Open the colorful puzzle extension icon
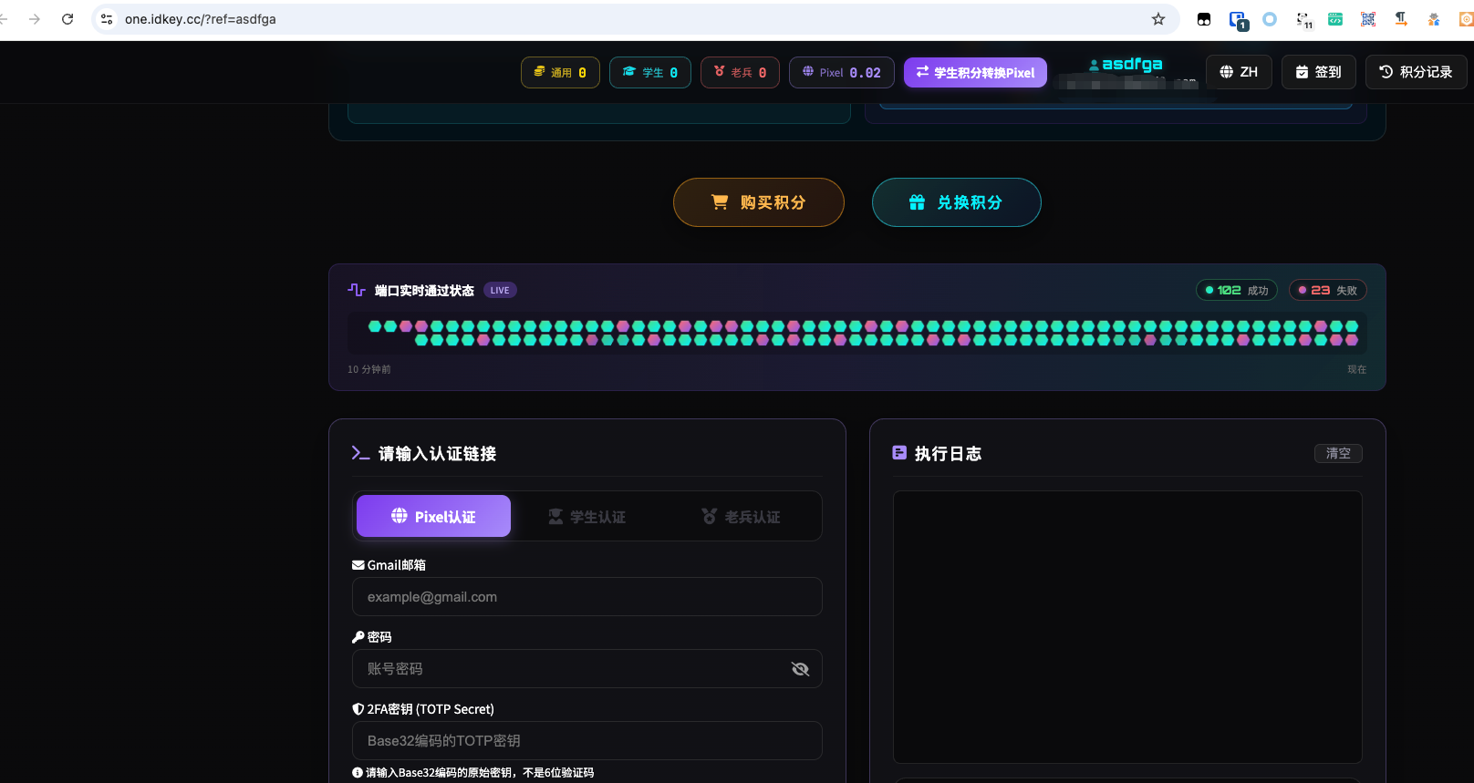 click(x=1434, y=19)
